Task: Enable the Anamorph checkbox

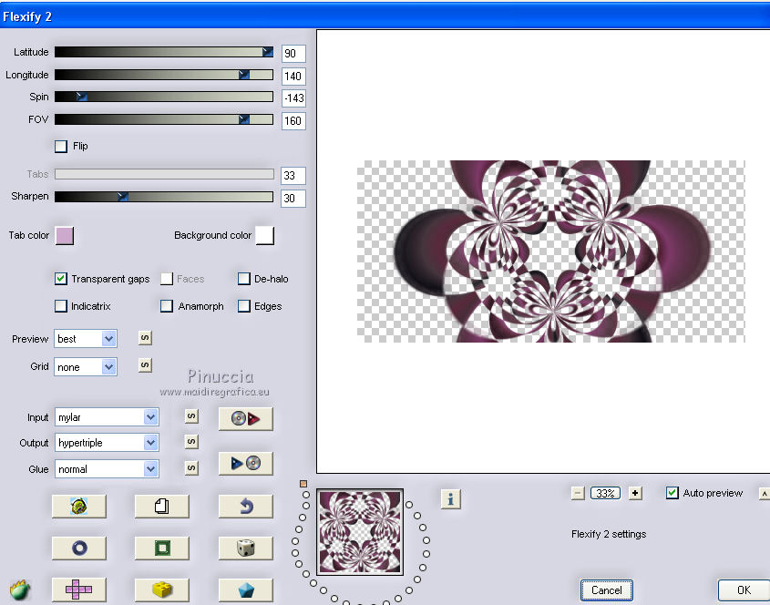Action: point(167,306)
